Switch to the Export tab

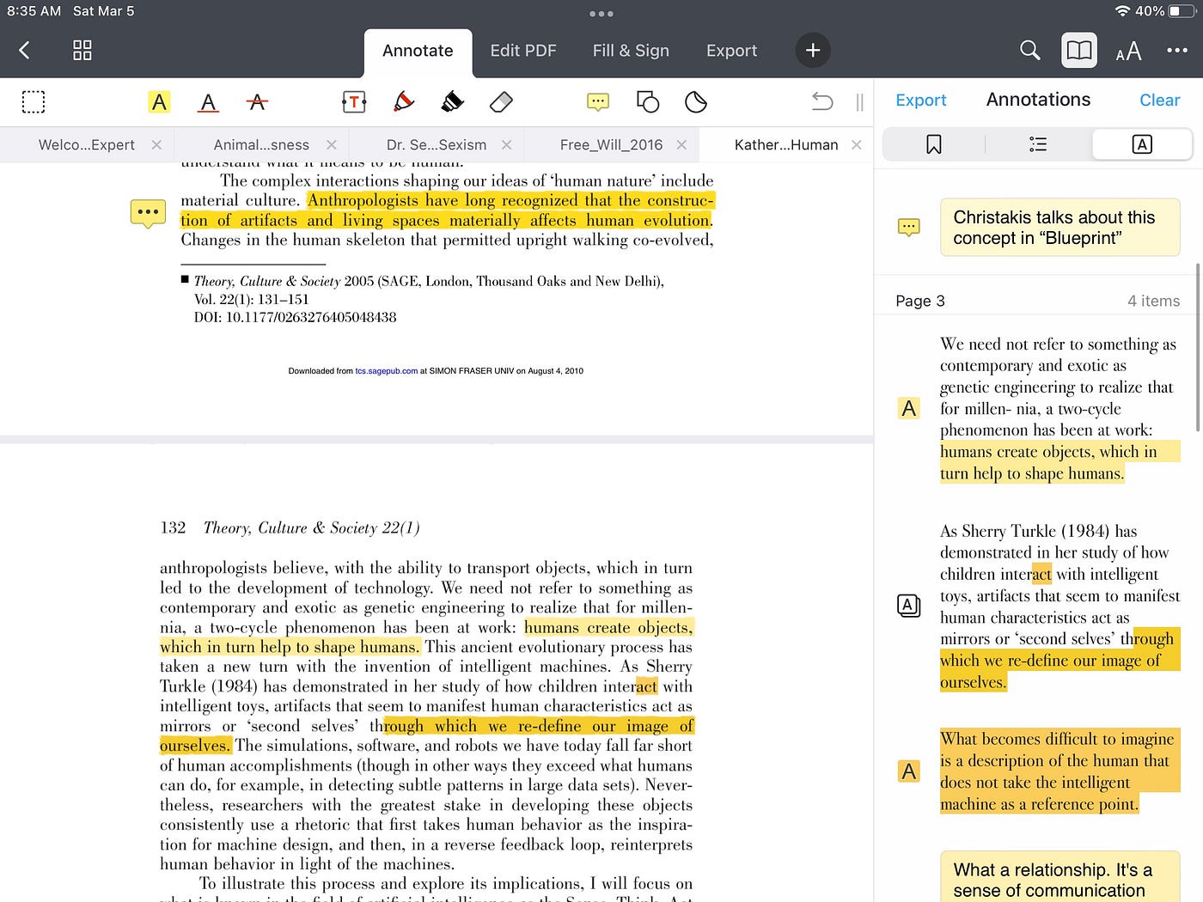coord(731,51)
